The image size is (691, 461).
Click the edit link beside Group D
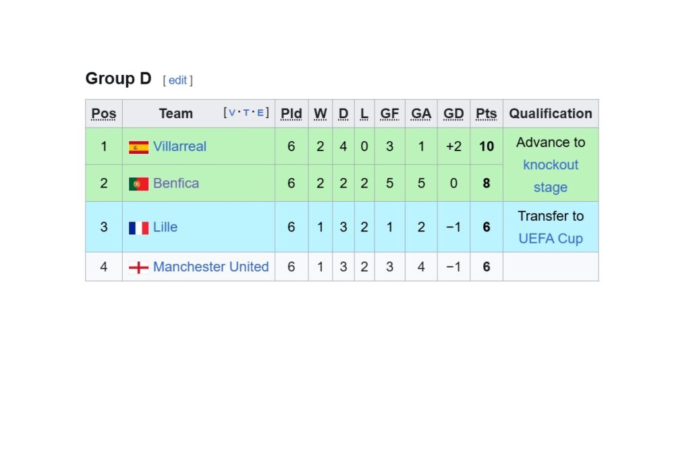pos(177,80)
